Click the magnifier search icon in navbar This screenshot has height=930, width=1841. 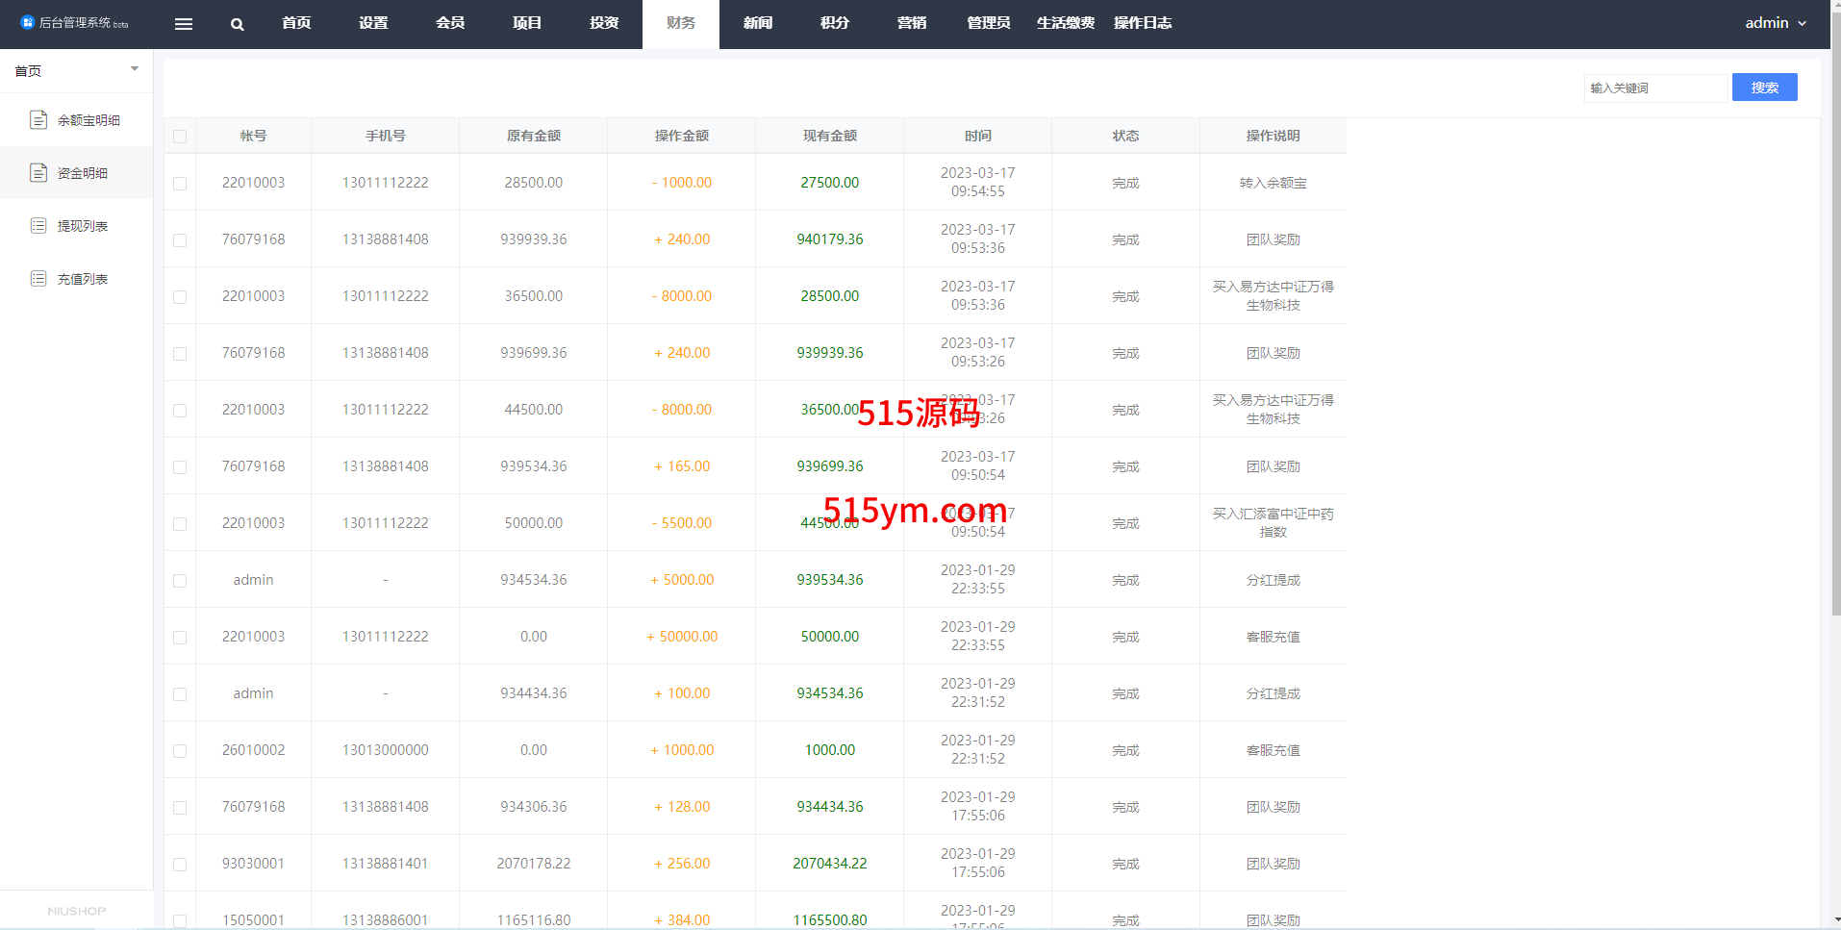tap(238, 24)
